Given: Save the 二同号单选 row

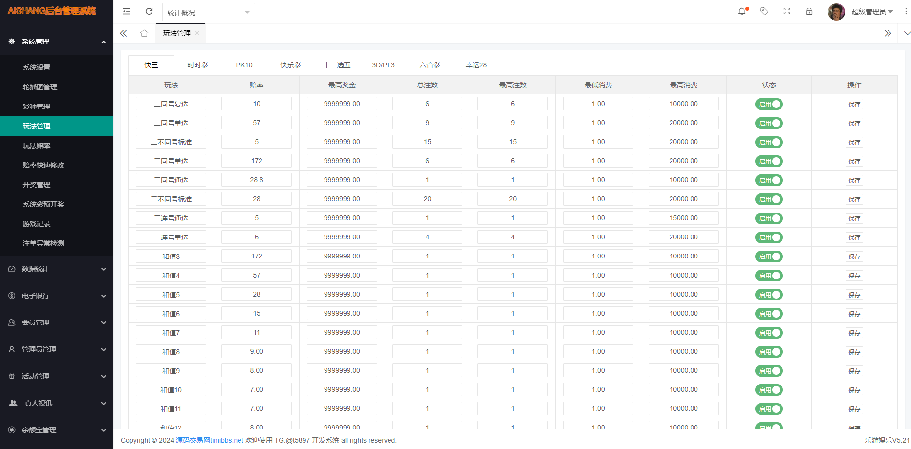Looking at the screenshot, I should click(854, 123).
